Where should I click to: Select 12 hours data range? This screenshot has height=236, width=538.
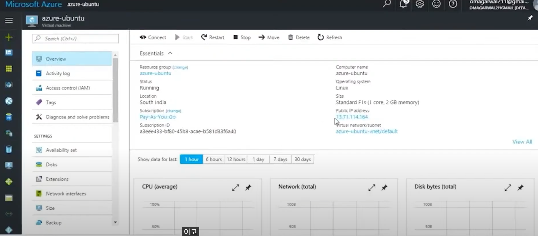point(236,159)
